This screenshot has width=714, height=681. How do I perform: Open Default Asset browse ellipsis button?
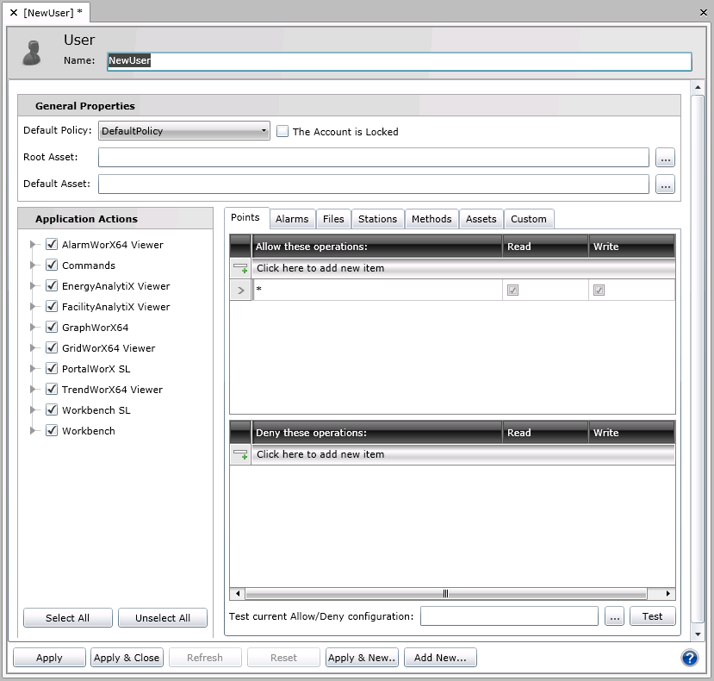click(x=664, y=184)
